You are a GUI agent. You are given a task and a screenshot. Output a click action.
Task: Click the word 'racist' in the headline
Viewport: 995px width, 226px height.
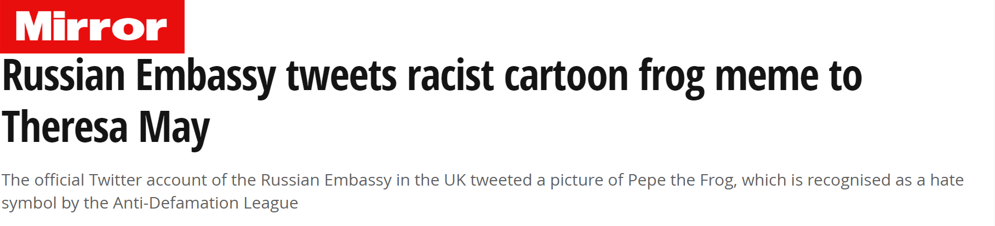coord(450,76)
